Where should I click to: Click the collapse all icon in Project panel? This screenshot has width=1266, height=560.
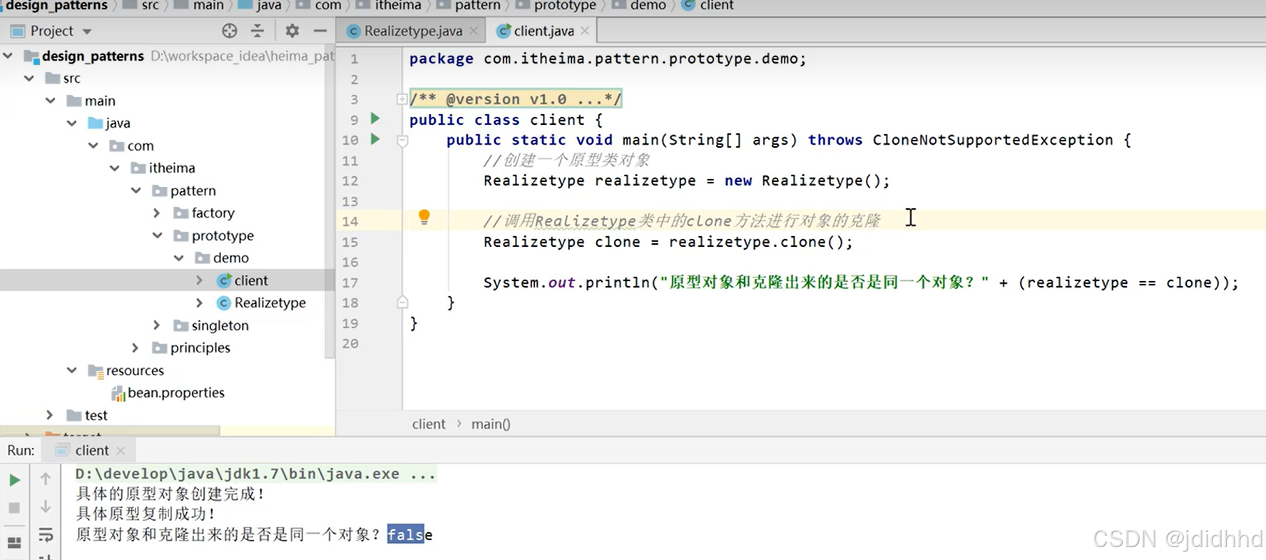point(257,31)
